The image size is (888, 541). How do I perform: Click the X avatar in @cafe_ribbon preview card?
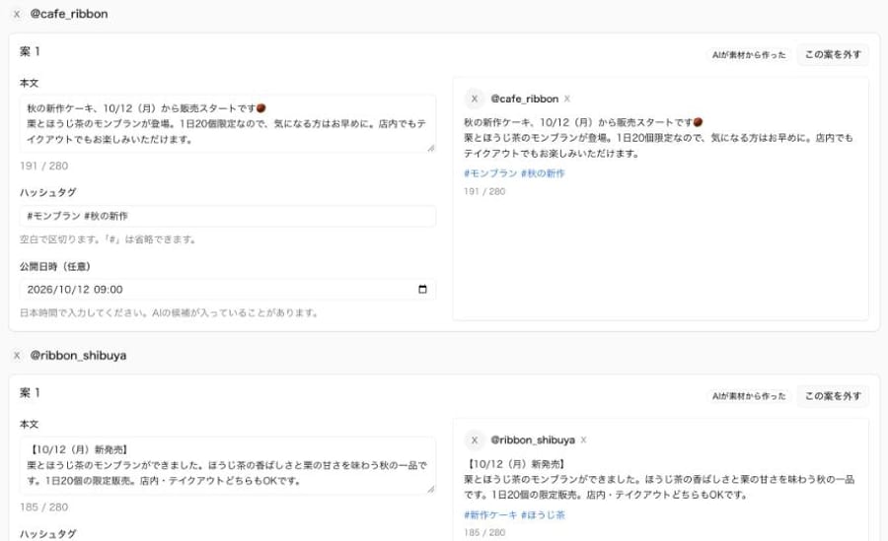475,99
